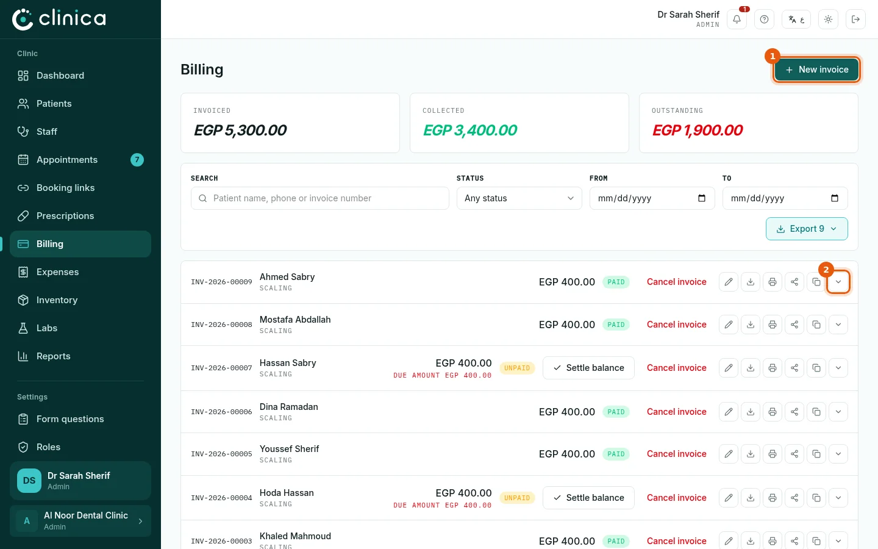The image size is (878, 549).
Task: Print Hoda Hassan's invoice
Action: pos(773,498)
